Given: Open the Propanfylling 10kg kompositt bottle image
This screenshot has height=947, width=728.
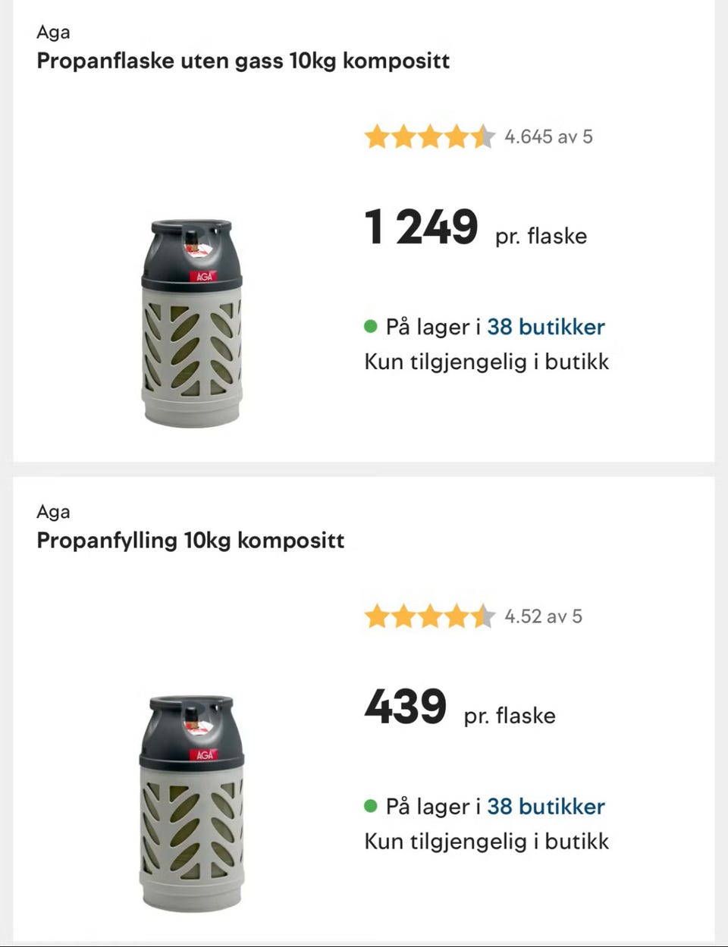Looking at the screenshot, I should [193, 803].
